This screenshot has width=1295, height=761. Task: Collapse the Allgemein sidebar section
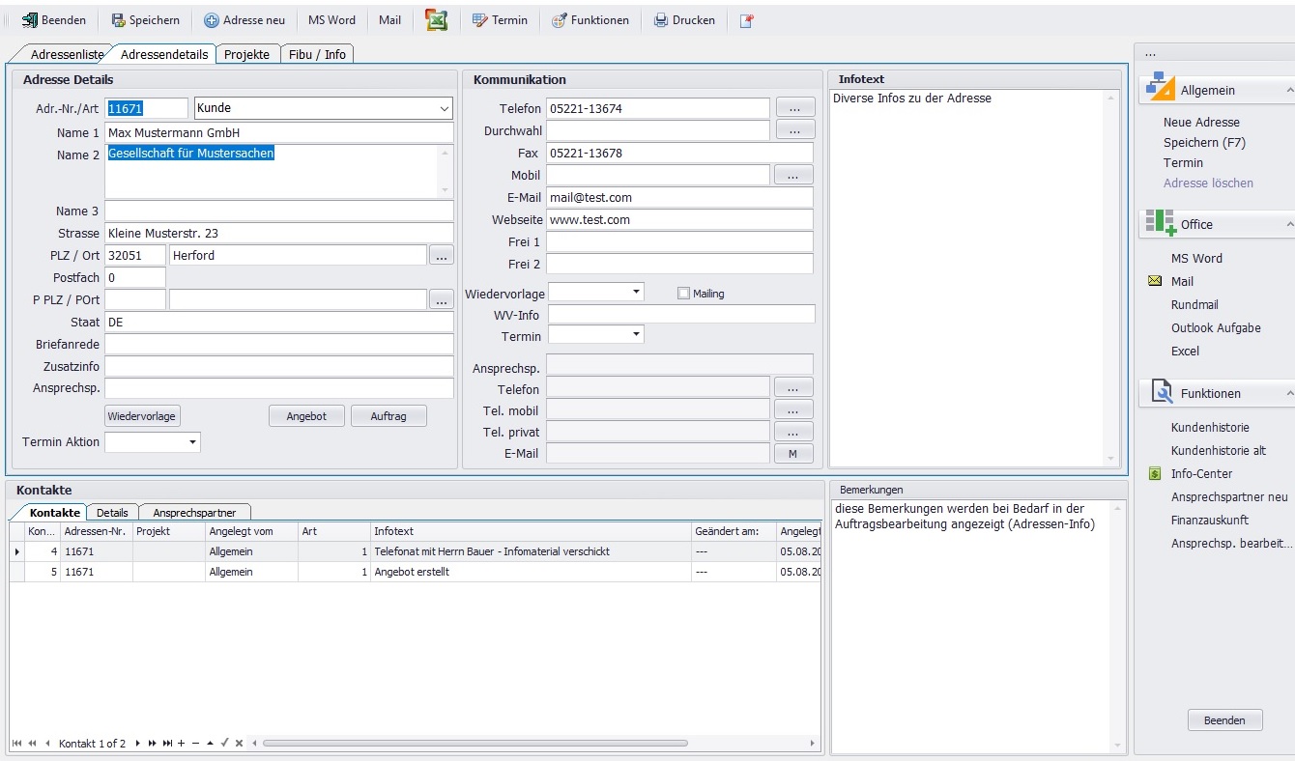(1289, 90)
